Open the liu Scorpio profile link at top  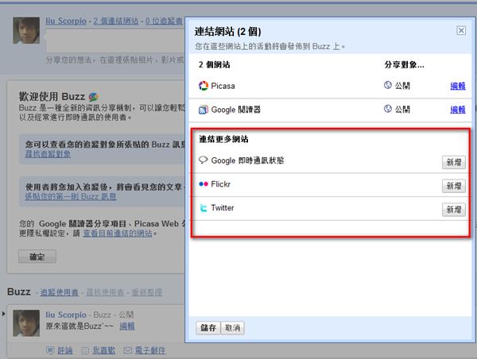click(66, 21)
